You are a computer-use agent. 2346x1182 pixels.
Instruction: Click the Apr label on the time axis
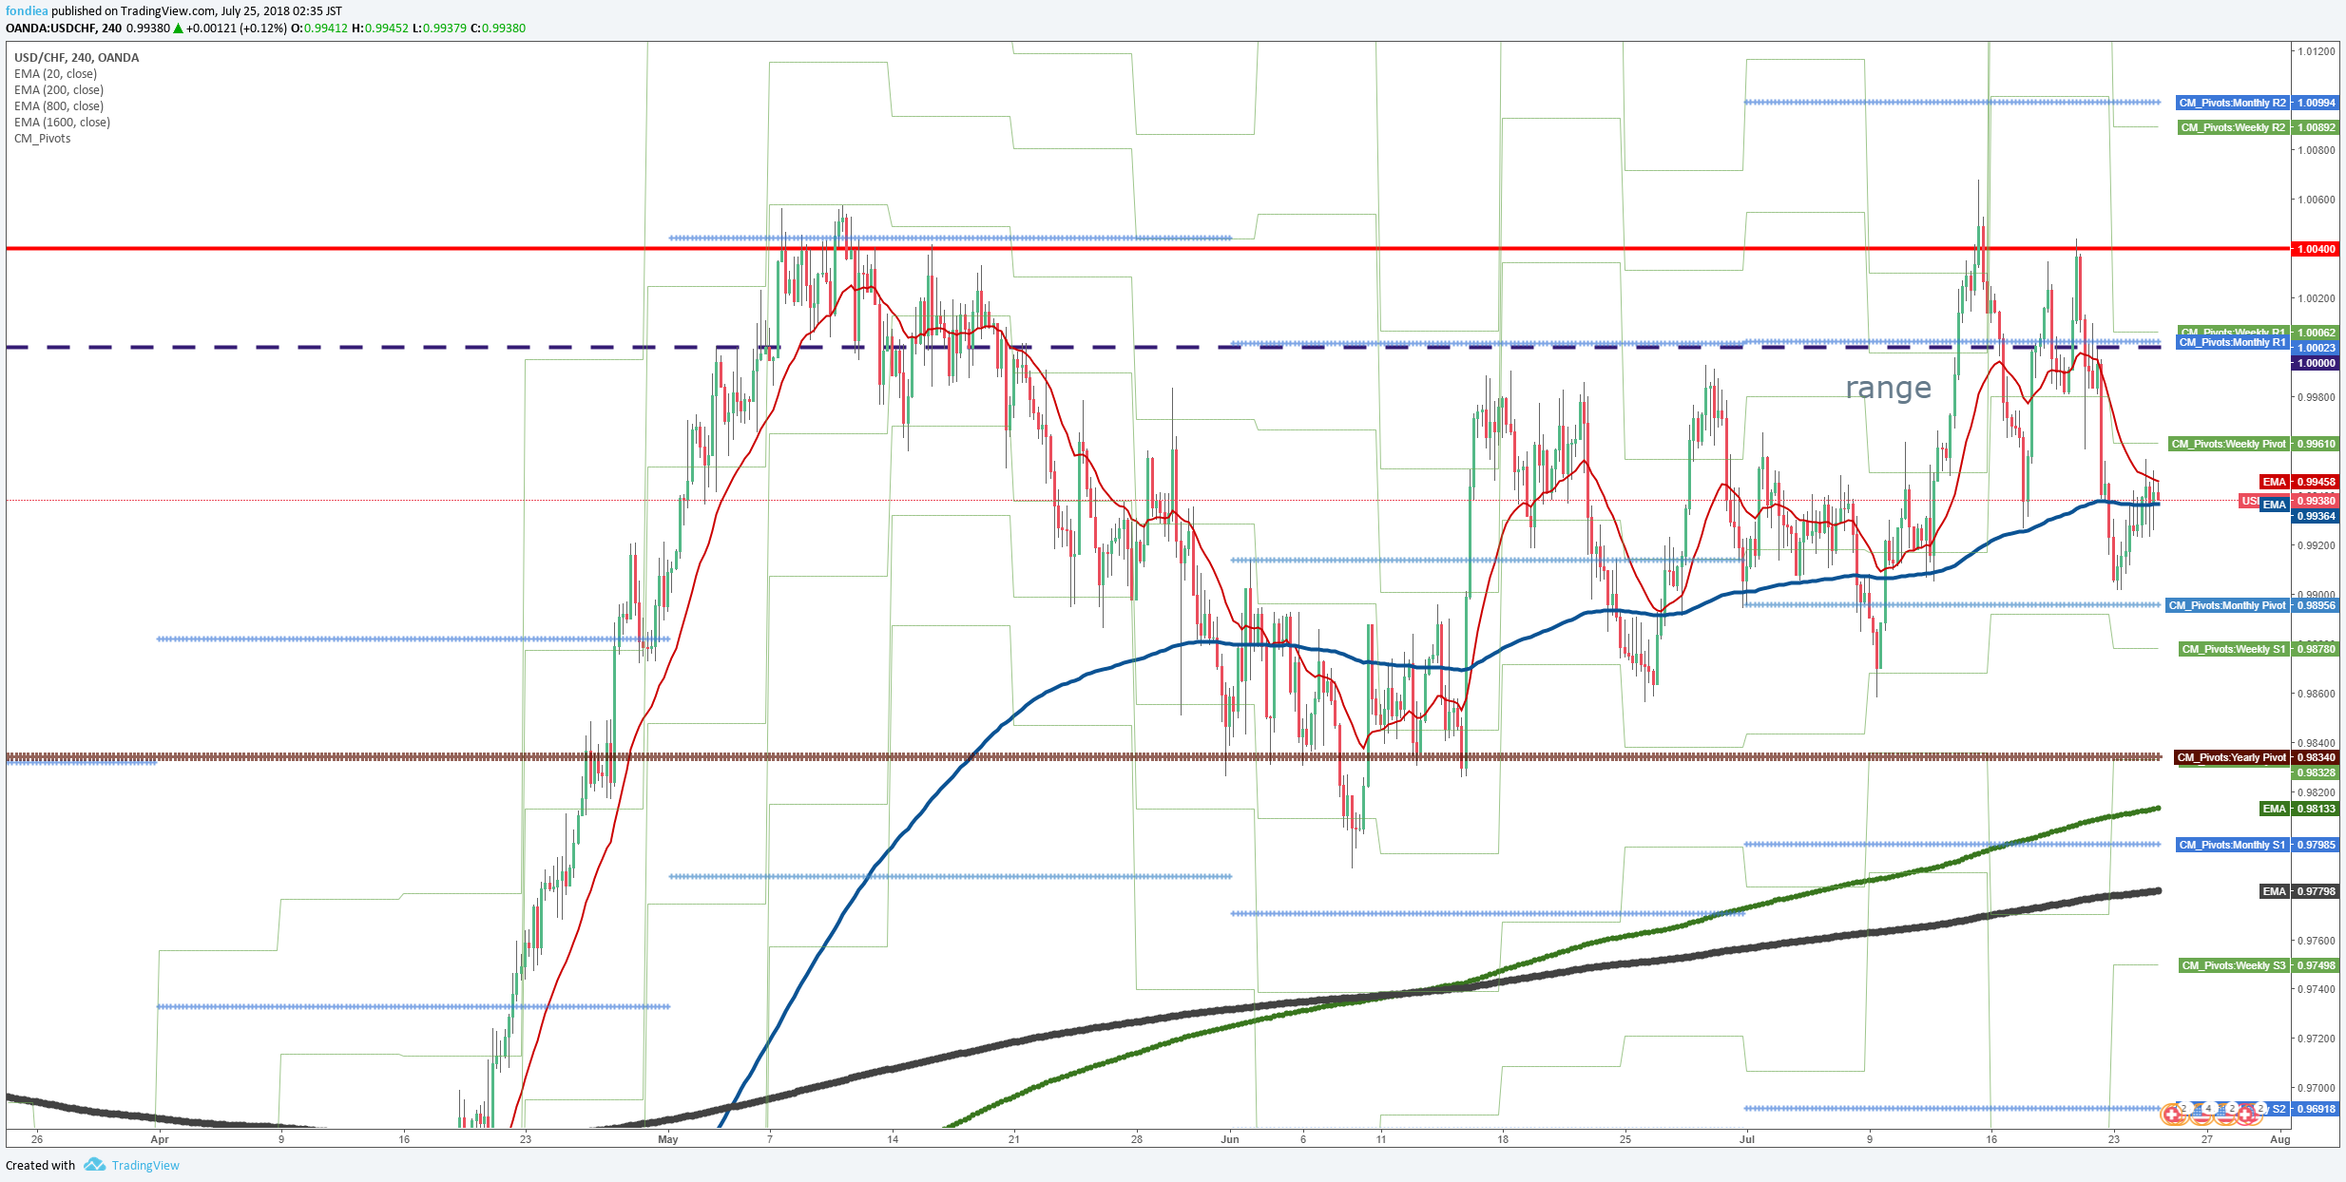point(160,1139)
